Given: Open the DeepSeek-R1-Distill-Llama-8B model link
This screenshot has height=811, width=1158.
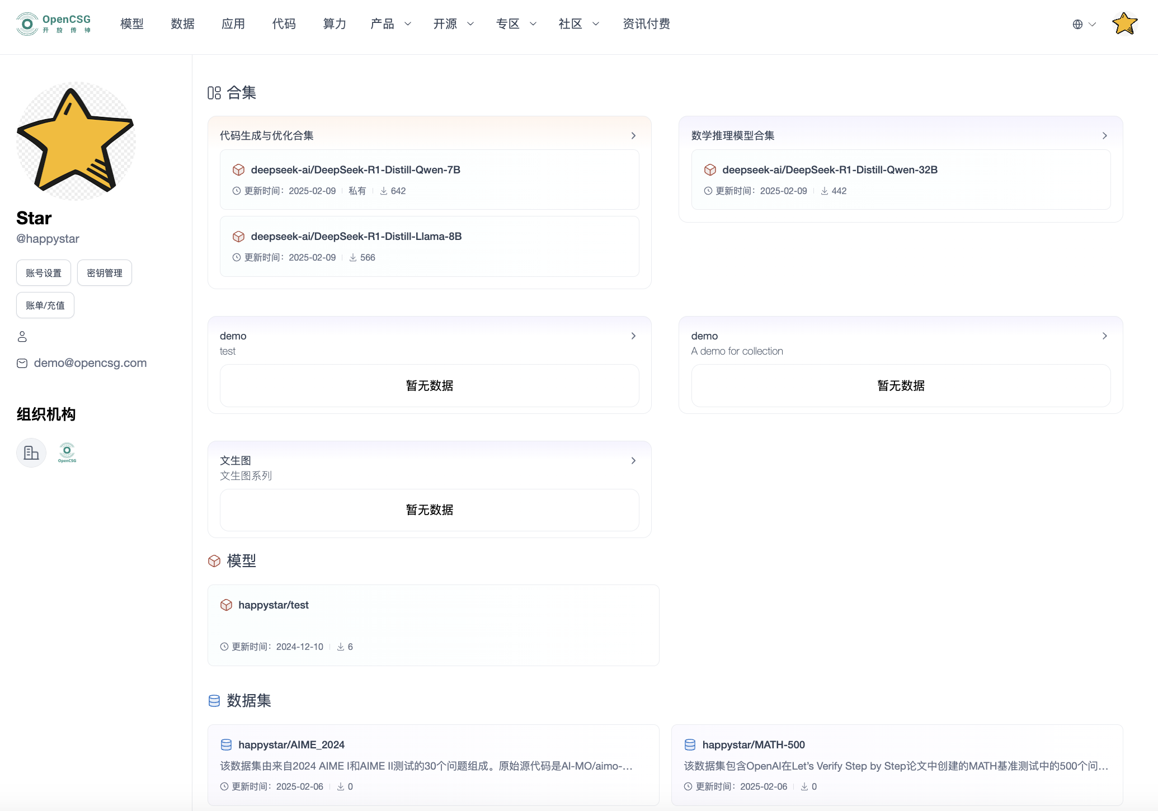Looking at the screenshot, I should [x=356, y=237].
